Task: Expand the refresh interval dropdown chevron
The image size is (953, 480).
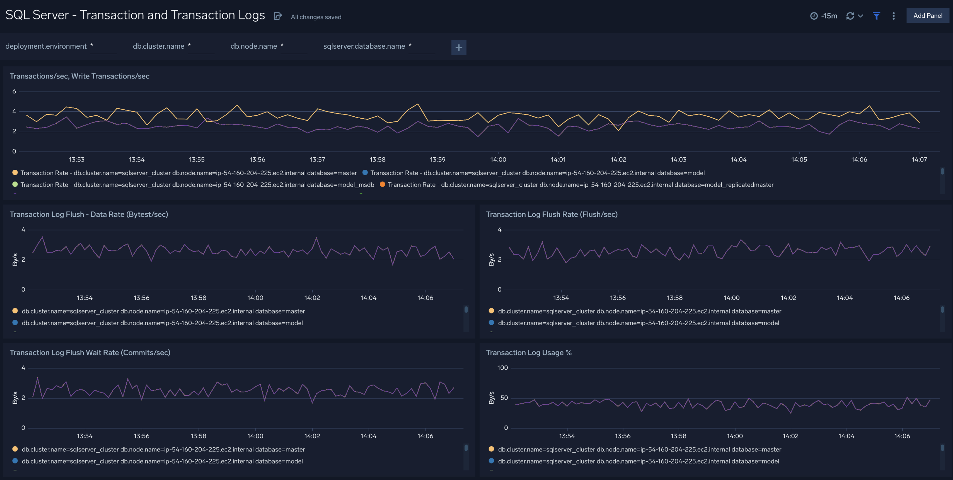Action: pos(860,16)
